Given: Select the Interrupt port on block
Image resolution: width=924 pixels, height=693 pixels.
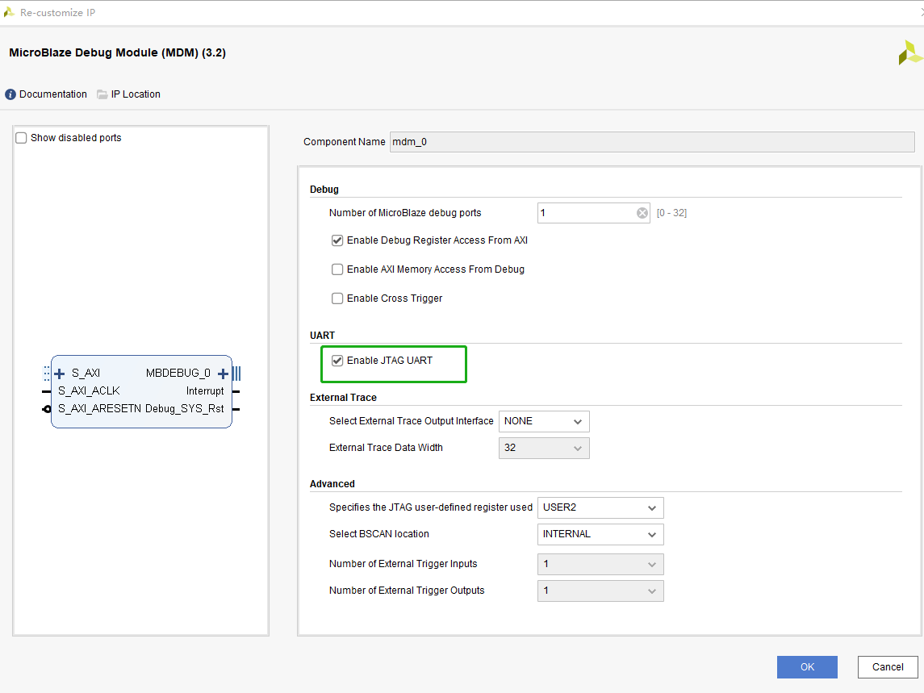Looking at the screenshot, I should coord(204,391).
